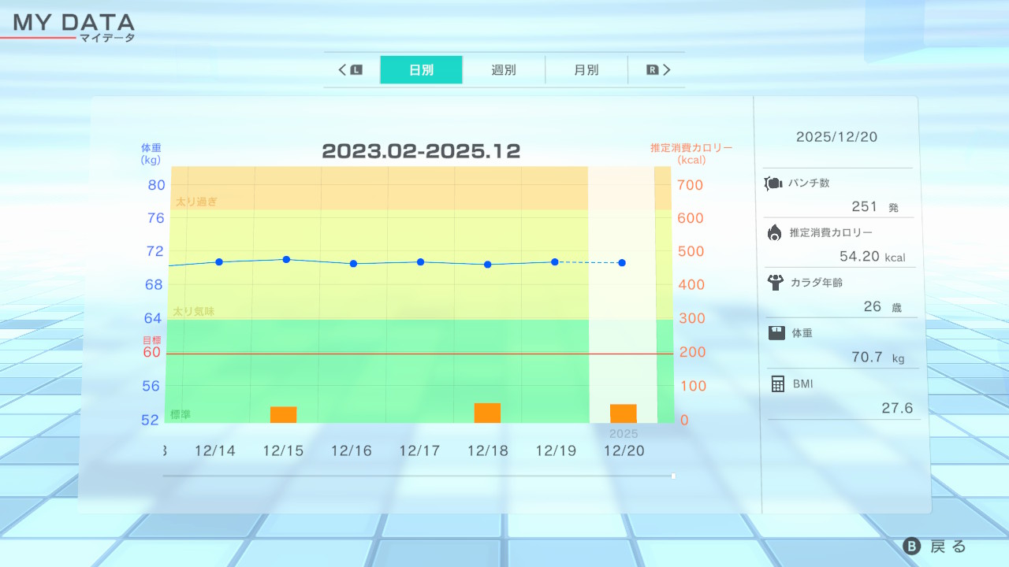The height and width of the screenshot is (567, 1009).
Task: Switch to the 週別 weekly tab
Action: point(504,70)
